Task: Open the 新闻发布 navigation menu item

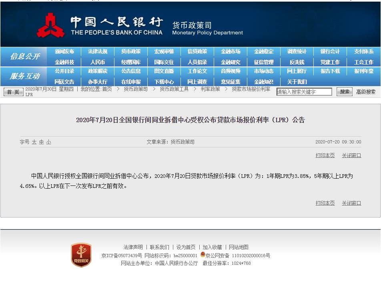Action: (64, 52)
